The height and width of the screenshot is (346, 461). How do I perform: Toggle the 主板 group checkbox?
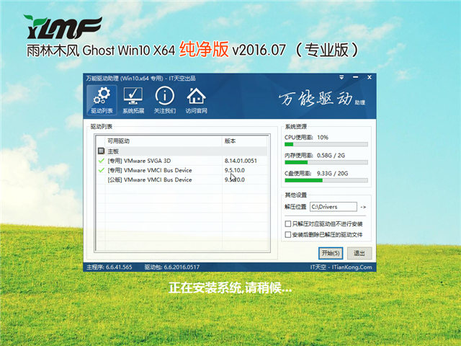(101, 151)
